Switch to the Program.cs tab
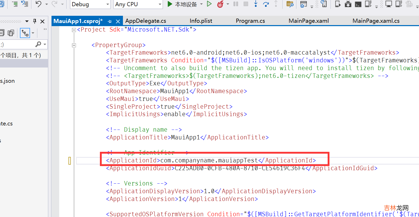Viewport: 419px width, 217px height. 250,21
